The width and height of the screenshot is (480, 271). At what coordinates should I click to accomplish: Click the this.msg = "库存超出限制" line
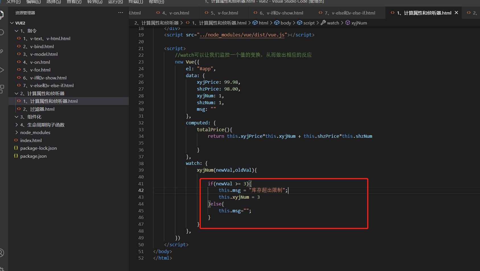[253, 190]
